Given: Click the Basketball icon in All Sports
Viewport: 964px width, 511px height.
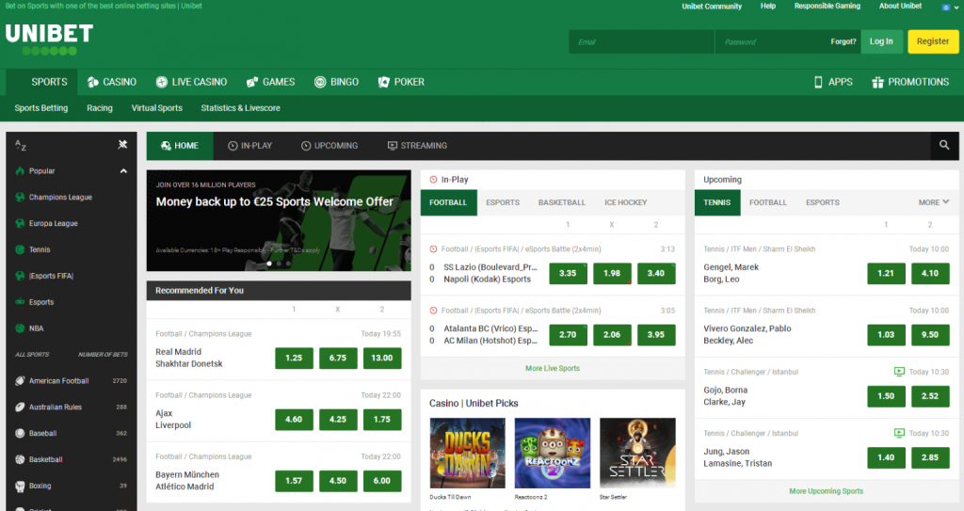Looking at the screenshot, I should point(20,459).
